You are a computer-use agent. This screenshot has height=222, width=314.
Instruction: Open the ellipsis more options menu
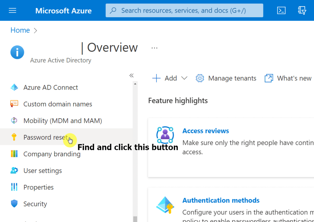155,48
